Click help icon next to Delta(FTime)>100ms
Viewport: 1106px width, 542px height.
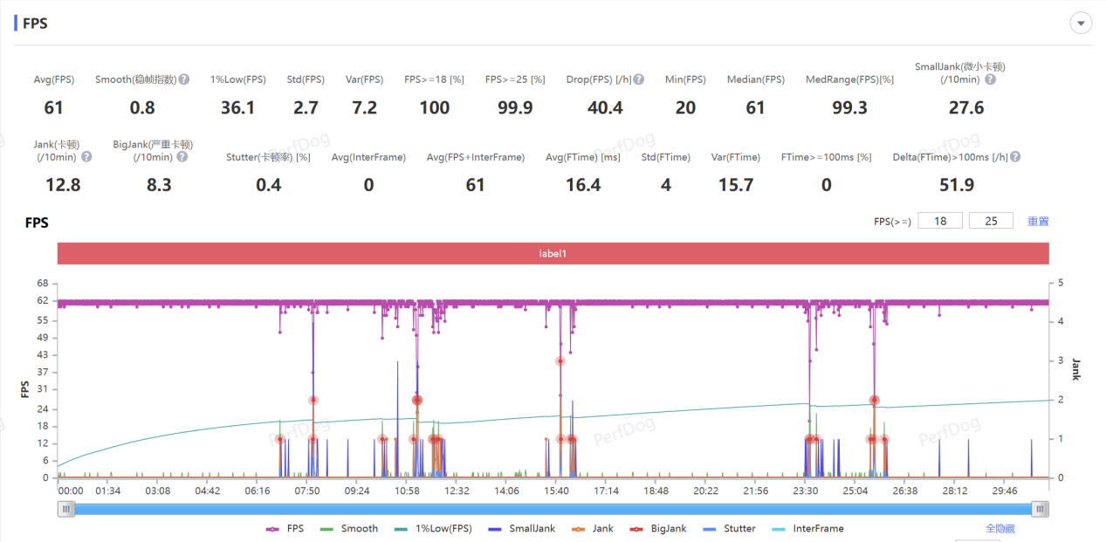[1015, 157]
